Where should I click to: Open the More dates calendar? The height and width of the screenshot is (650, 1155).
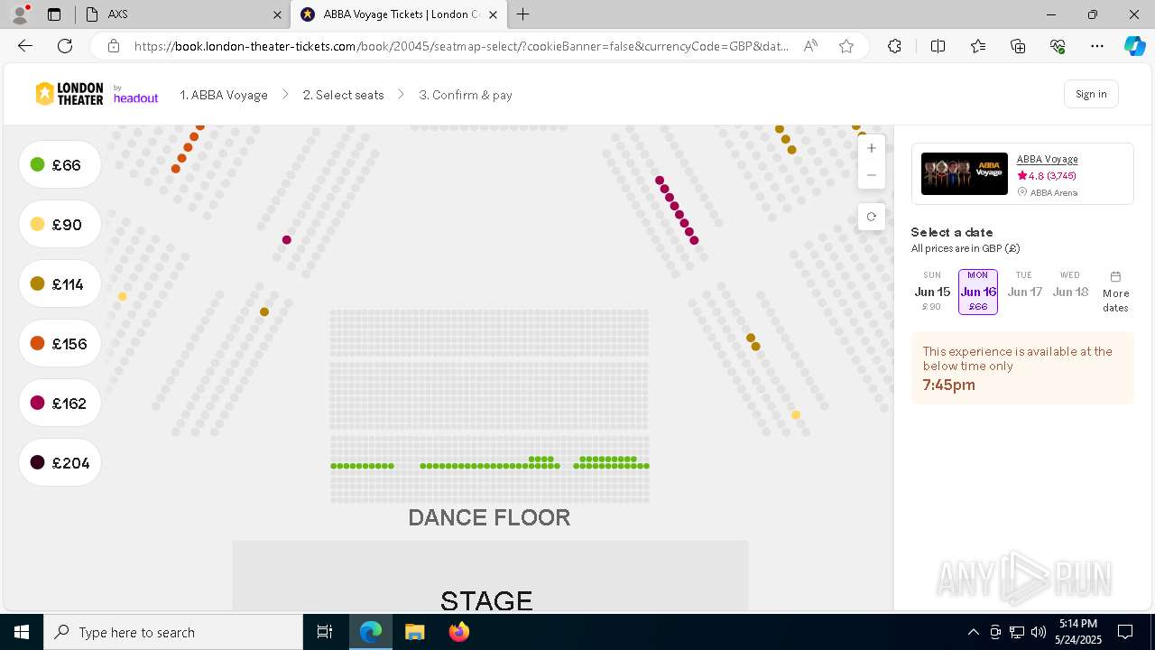tap(1115, 292)
